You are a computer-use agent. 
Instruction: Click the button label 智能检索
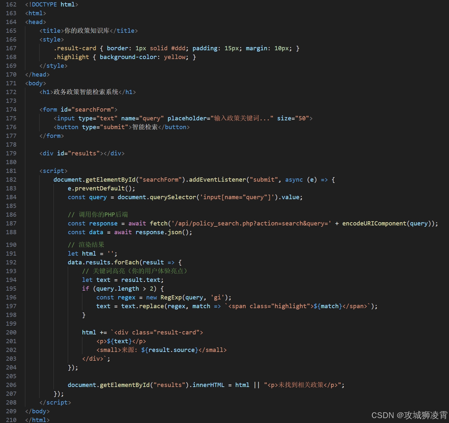pos(145,127)
